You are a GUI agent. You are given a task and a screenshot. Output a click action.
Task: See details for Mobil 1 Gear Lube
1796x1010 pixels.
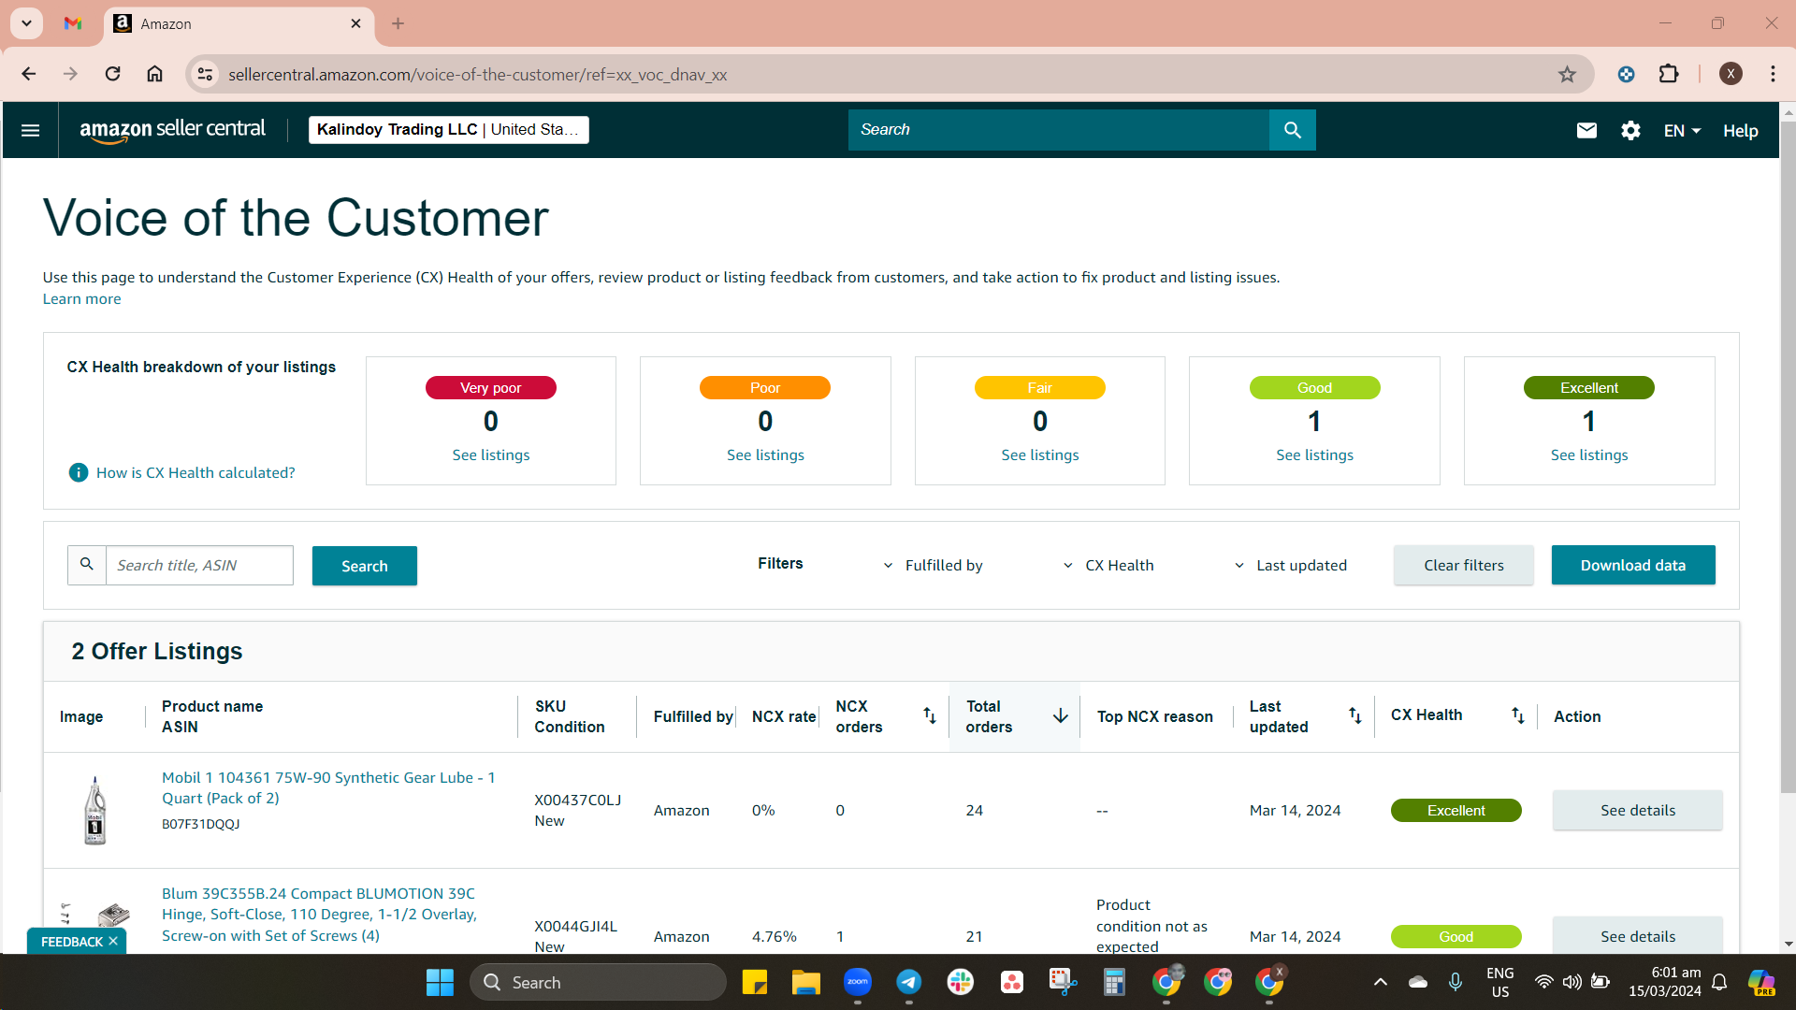pos(1637,810)
